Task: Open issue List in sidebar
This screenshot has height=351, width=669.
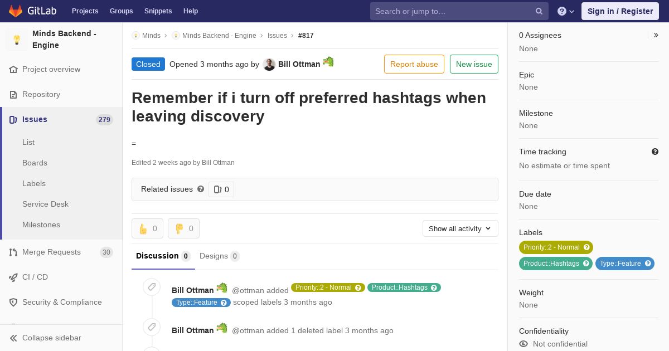Action: point(28,143)
